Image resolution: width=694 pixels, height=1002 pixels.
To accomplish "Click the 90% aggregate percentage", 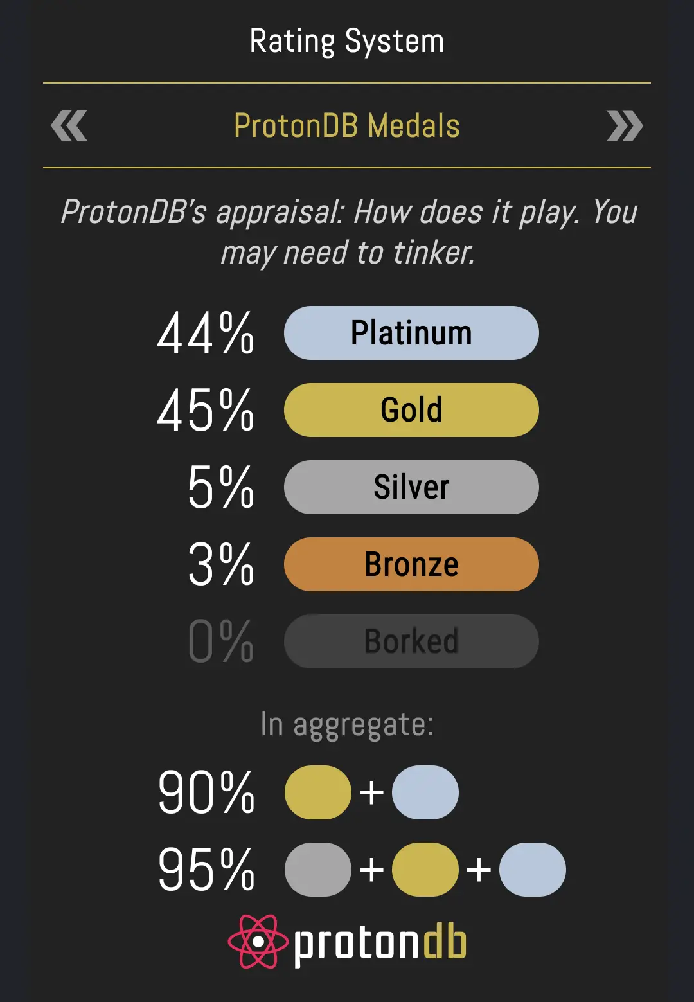I will tap(206, 792).
